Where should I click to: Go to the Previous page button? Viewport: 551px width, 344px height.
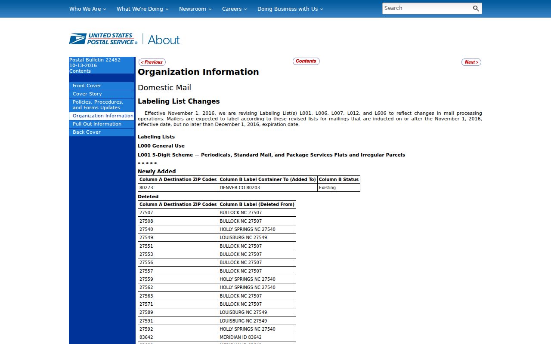(x=152, y=62)
